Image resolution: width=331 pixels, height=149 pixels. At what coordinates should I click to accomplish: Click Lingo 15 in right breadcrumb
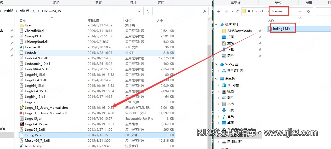click(259, 12)
